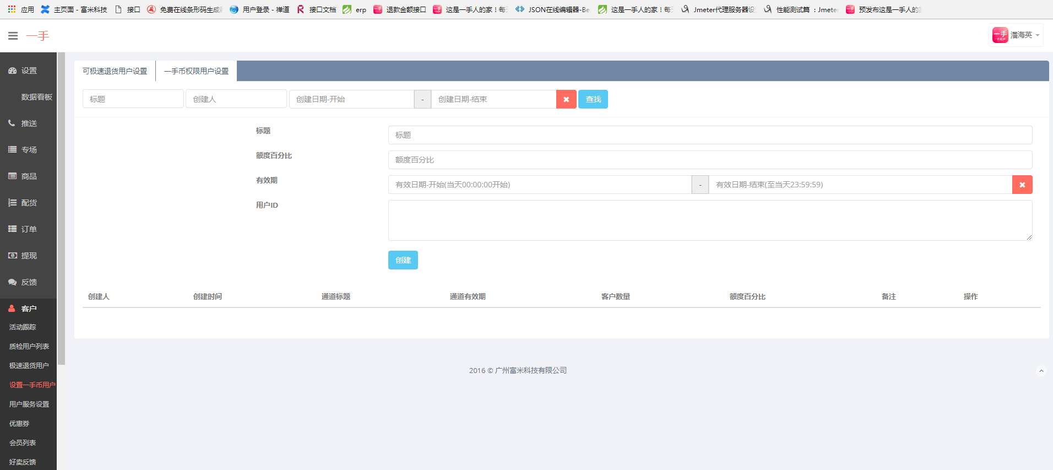The width and height of the screenshot is (1053, 470).
Task: Click the list icon beside 专场
Action: tap(12, 150)
